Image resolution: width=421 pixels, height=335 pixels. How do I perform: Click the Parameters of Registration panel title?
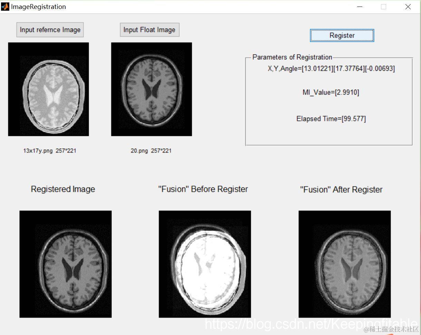pyautogui.click(x=292, y=57)
